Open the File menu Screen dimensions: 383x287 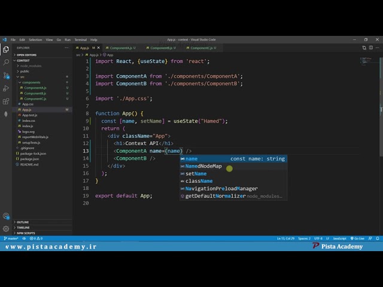(x=13, y=40)
